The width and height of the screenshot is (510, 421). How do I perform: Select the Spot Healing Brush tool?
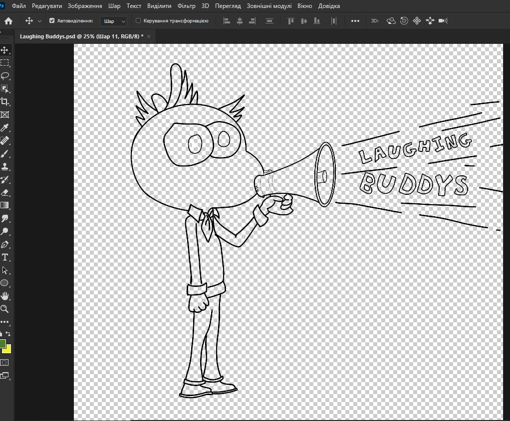tap(4, 140)
